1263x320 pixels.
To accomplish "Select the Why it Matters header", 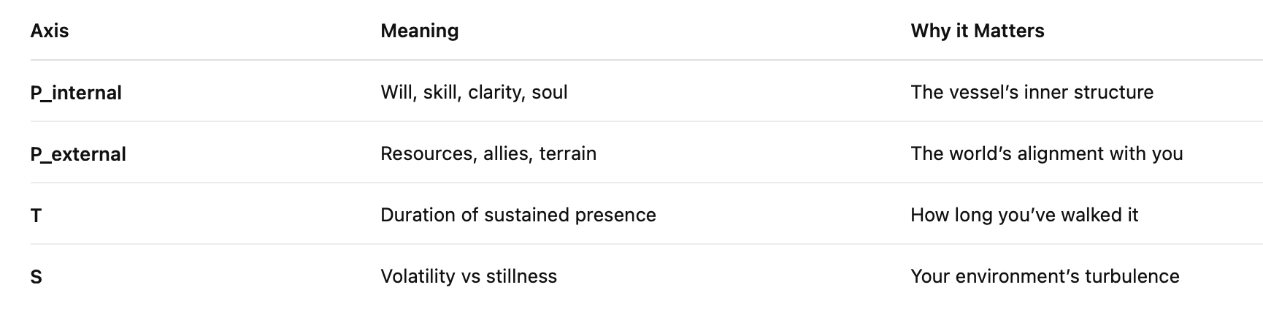I will (x=977, y=31).
